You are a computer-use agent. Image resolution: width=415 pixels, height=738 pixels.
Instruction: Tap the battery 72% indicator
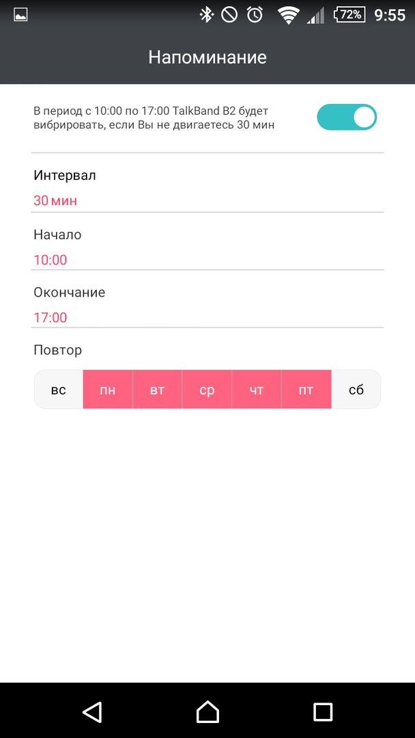click(349, 14)
